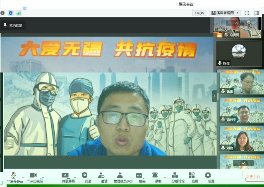Open audio options arrow beside the microphone
The image size is (264, 187).
(x=23, y=177)
